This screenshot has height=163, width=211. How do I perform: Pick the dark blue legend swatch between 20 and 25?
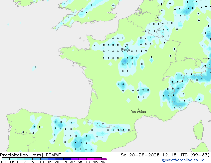60,159
